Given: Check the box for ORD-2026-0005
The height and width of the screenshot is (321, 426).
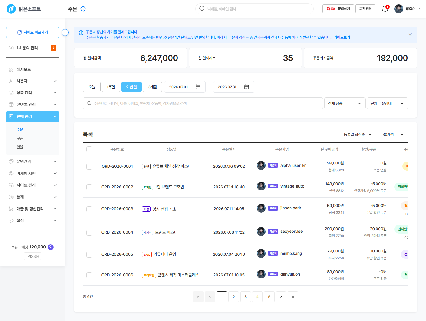Looking at the screenshot, I should click(89, 255).
